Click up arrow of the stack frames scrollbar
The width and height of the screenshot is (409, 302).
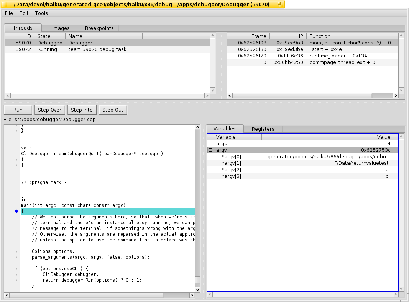[x=401, y=36]
